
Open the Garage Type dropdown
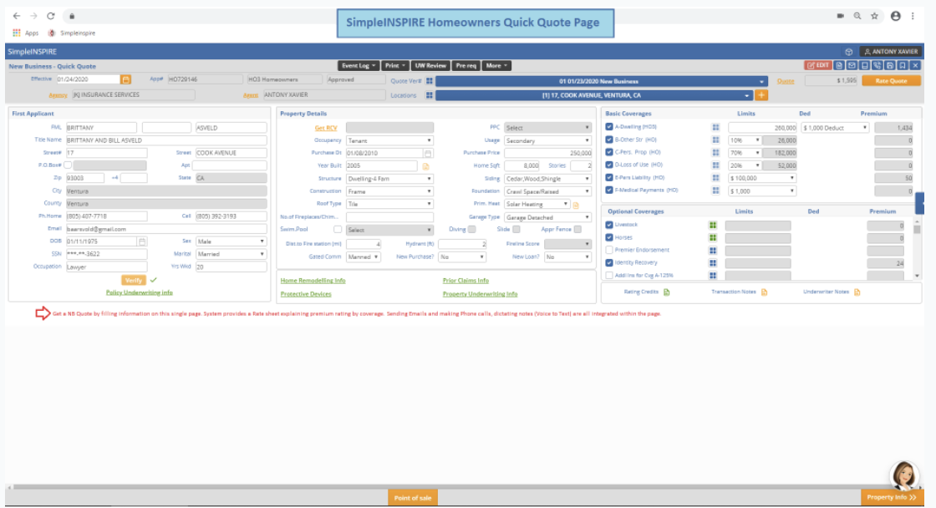click(547, 217)
